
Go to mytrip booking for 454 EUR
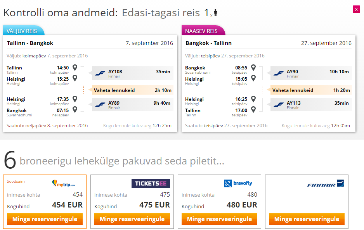tap(45, 219)
